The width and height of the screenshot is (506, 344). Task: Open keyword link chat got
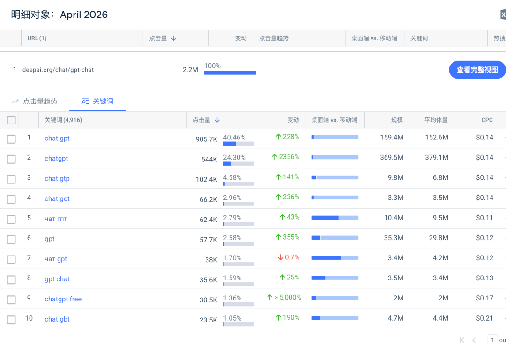57,198
